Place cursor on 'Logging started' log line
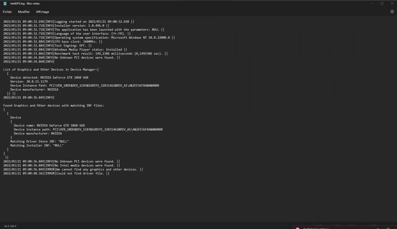The image size is (397, 229). pyautogui.click(x=91, y=21)
